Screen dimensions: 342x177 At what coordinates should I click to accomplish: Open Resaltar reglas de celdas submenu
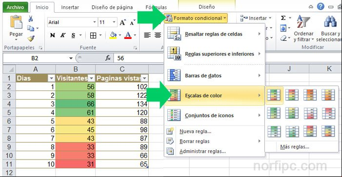click(214, 34)
